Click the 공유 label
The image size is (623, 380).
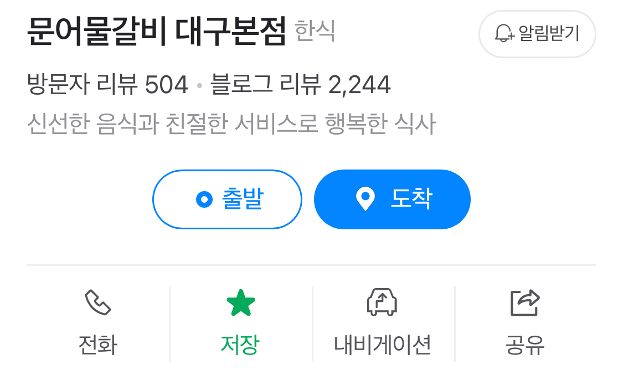pyautogui.click(x=525, y=345)
